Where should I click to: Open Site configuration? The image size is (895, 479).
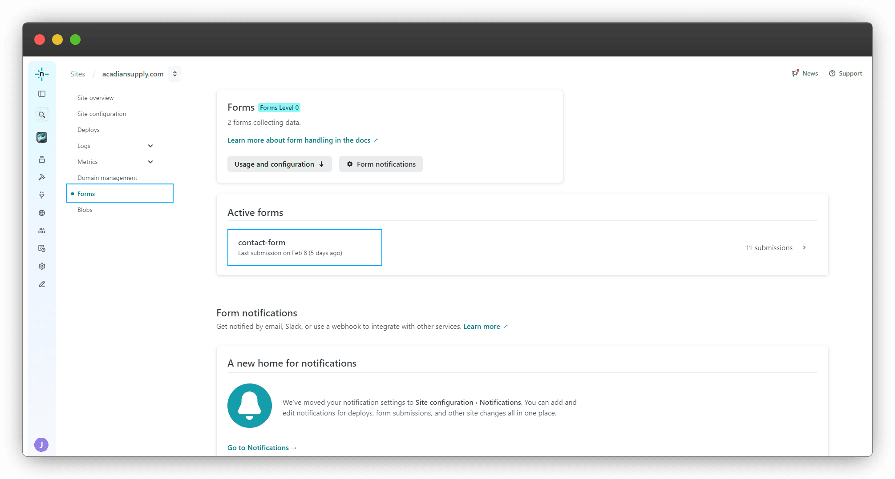point(101,114)
